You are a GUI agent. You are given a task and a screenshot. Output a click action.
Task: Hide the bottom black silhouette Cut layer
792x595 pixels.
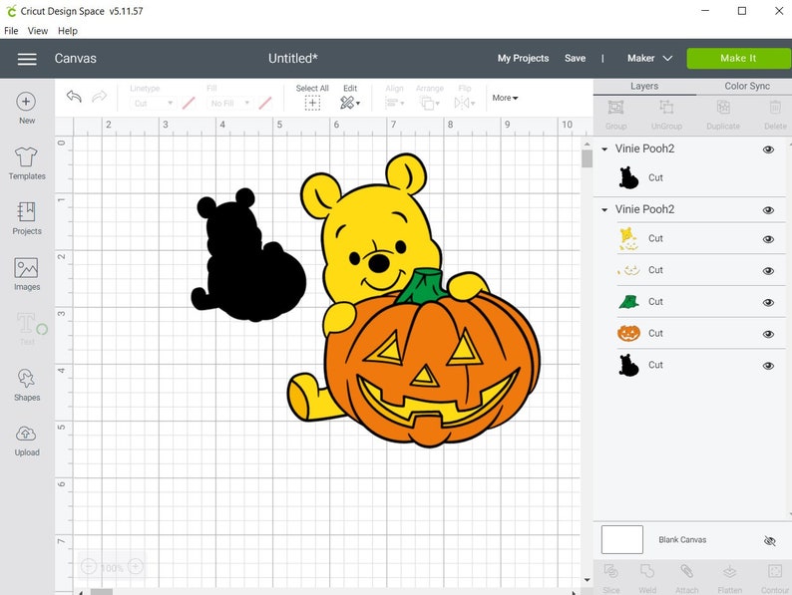coord(768,366)
